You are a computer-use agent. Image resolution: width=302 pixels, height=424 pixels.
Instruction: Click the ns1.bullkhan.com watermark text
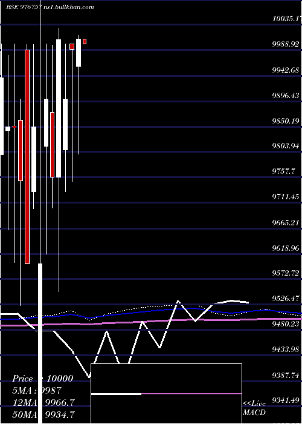tap(68, 7)
